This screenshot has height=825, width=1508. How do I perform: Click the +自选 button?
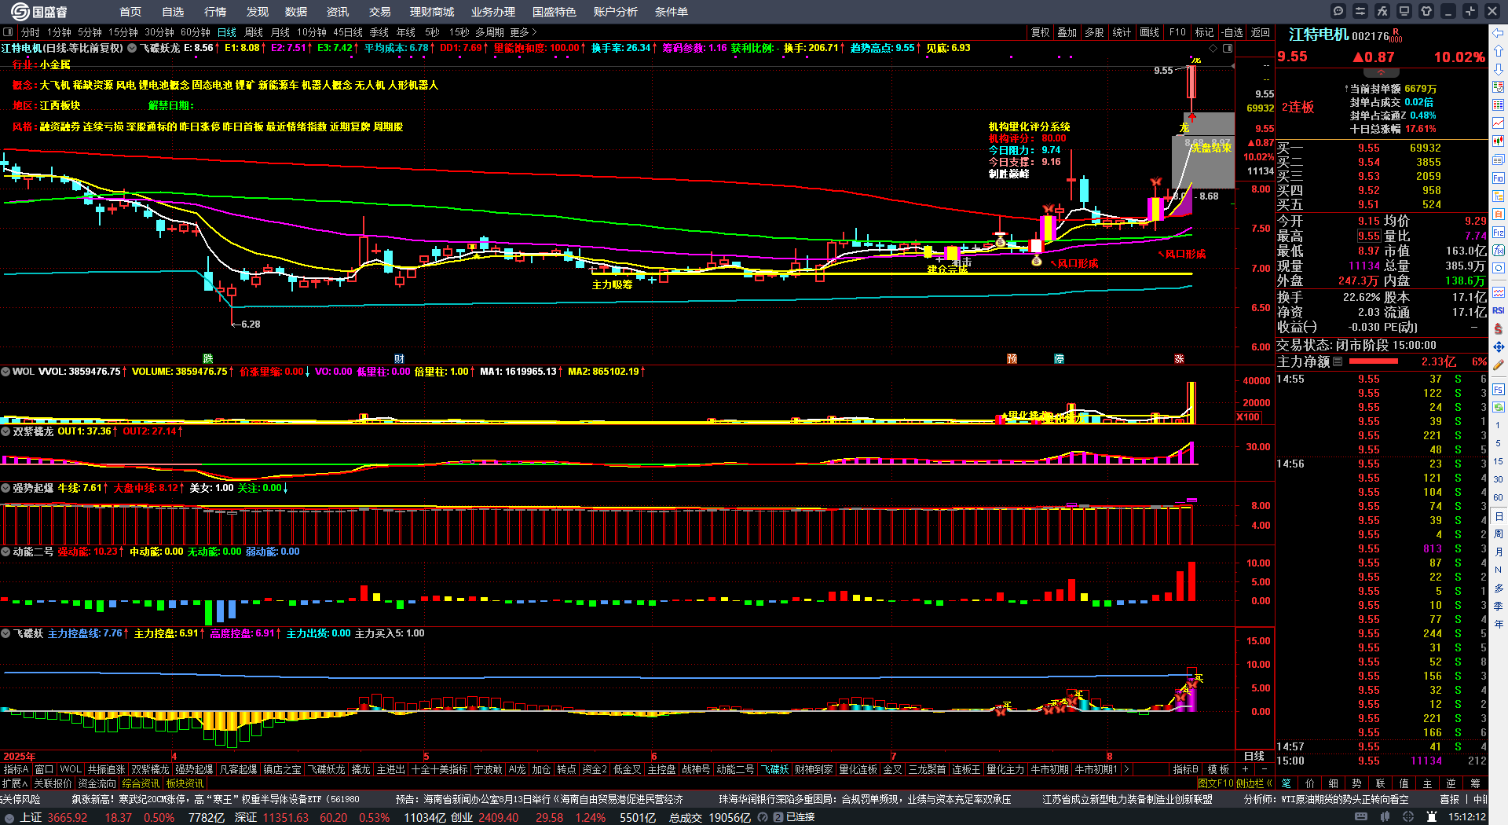click(1234, 32)
